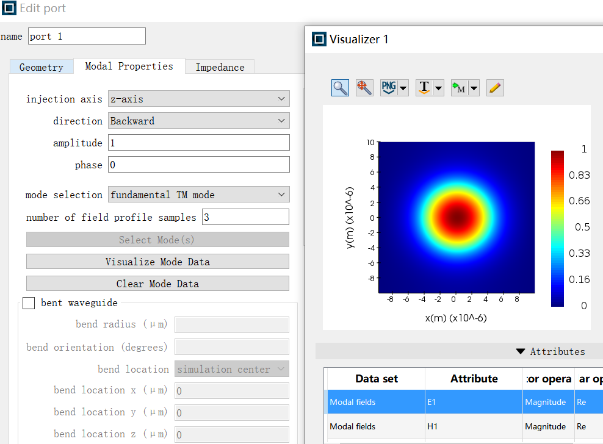Switch to the Geometry tab

pos(41,67)
